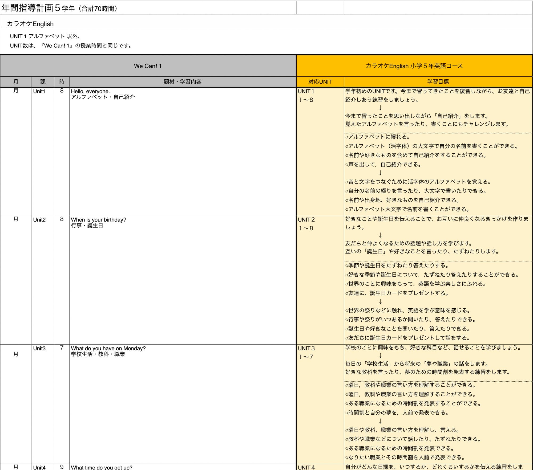Click the line 今まで習ったことを思い出しながら「自己紹介」をします。
The width and height of the screenshot is (533, 470).
pos(417,116)
